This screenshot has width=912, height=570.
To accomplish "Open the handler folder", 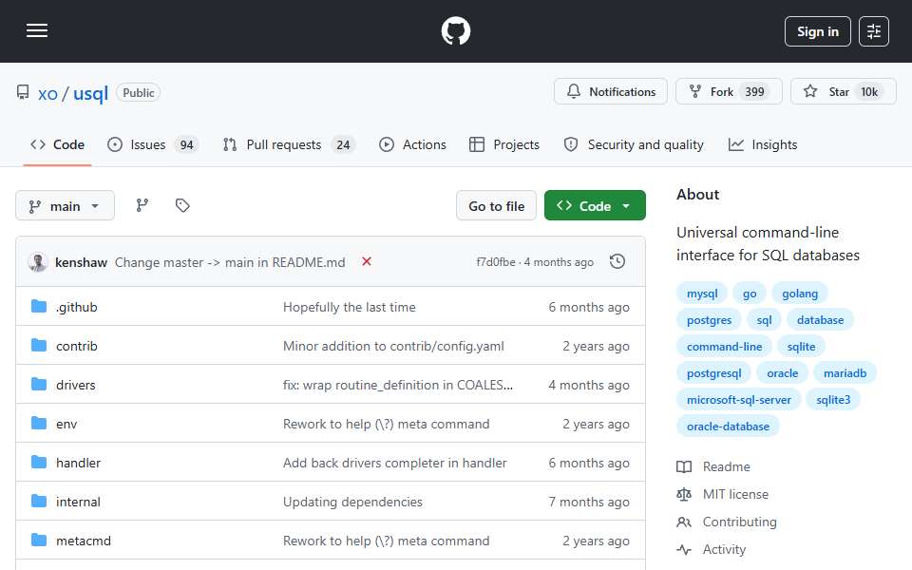I will [78, 463].
